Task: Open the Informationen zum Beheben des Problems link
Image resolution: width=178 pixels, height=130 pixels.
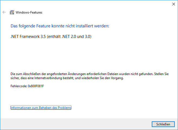Action: pos(41,108)
